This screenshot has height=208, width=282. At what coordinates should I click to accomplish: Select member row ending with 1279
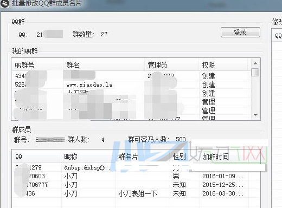136,167
